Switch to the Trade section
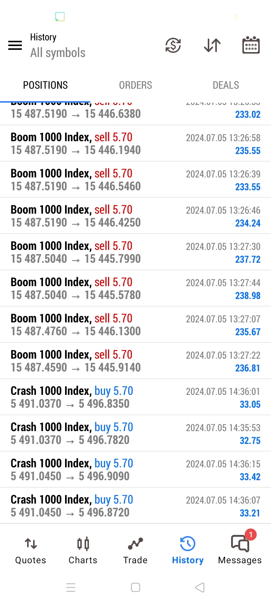 (x=135, y=551)
